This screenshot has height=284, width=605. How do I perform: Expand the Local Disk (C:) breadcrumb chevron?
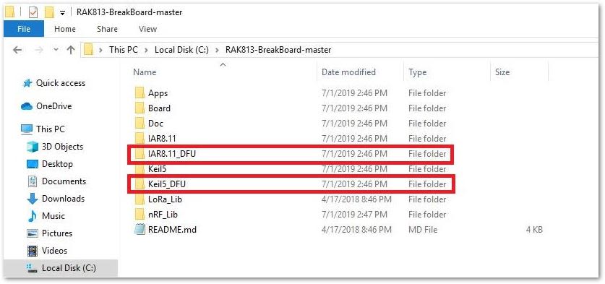point(218,50)
